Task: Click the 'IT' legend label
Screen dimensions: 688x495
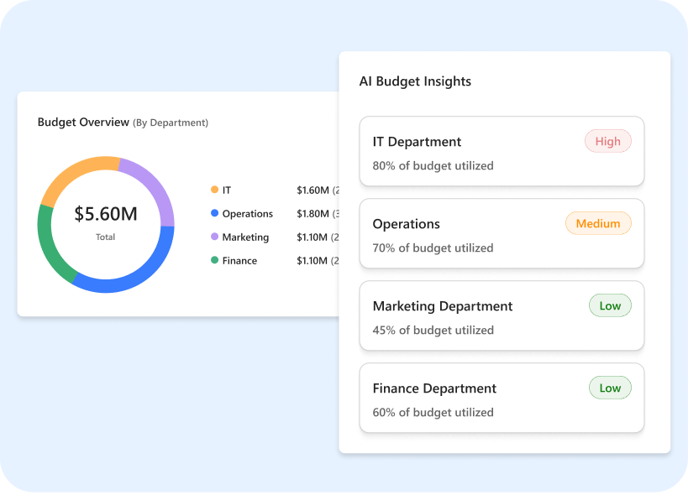Action: (227, 190)
